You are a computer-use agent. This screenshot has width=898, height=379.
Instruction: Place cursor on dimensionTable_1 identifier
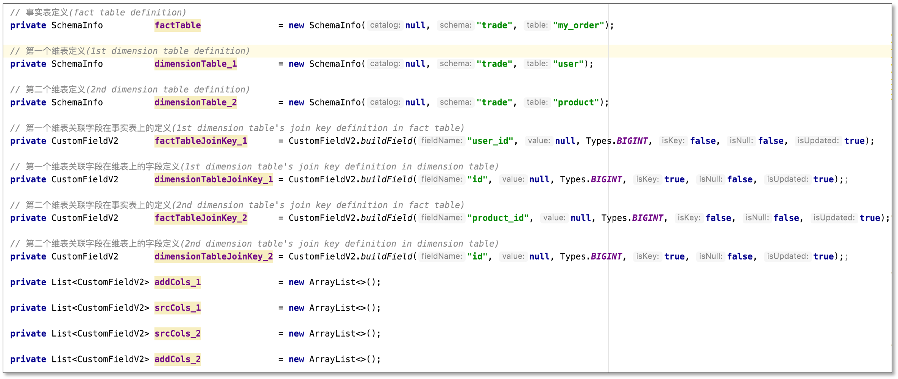pos(195,64)
